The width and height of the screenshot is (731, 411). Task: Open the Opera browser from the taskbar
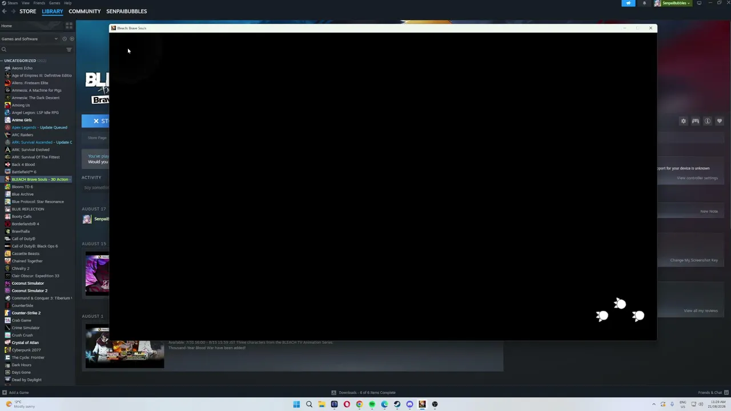(x=347, y=404)
